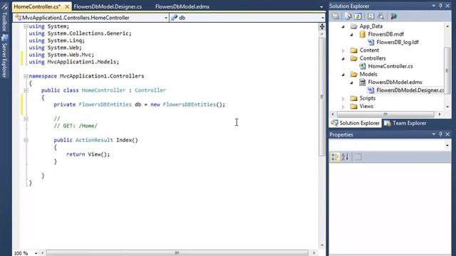Open the Server Explorer side tab

pyautogui.click(x=4, y=57)
